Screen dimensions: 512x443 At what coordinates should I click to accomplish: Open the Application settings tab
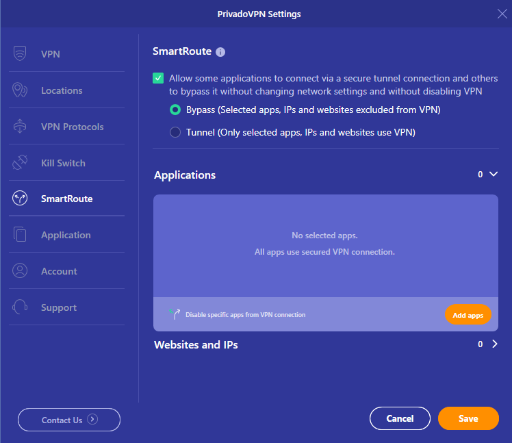tap(66, 235)
